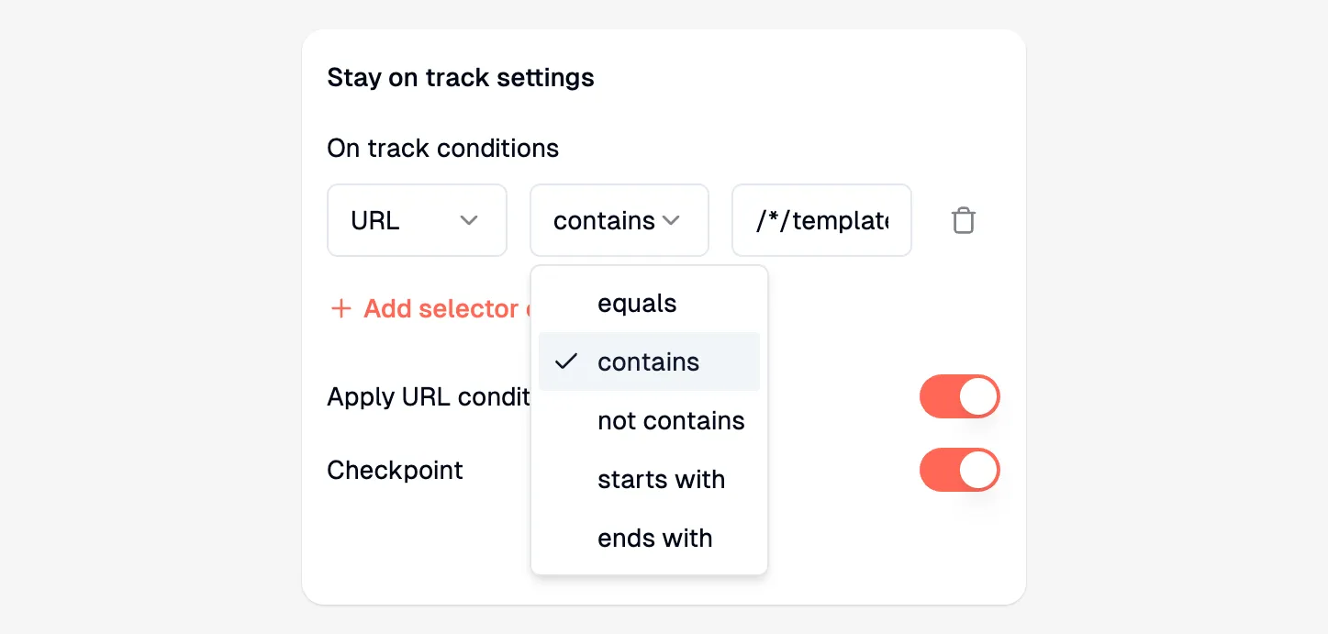The width and height of the screenshot is (1328, 634).
Task: Click the /*/template URL input field
Action: (x=820, y=220)
